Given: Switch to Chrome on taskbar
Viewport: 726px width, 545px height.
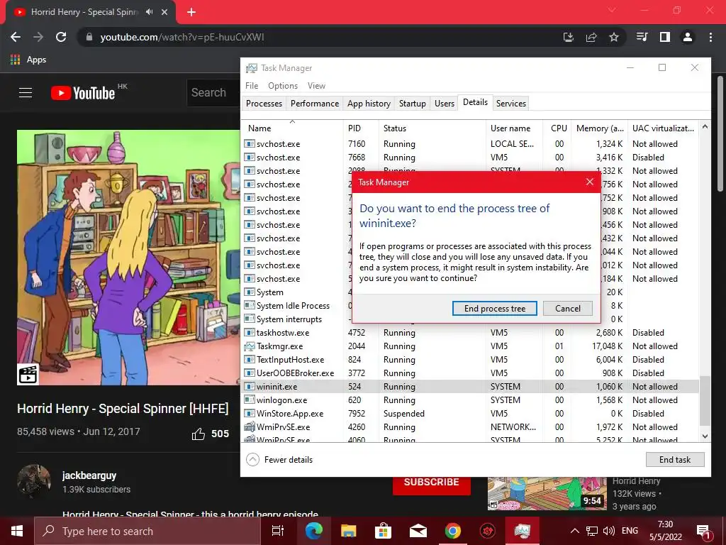Looking at the screenshot, I should [x=453, y=531].
